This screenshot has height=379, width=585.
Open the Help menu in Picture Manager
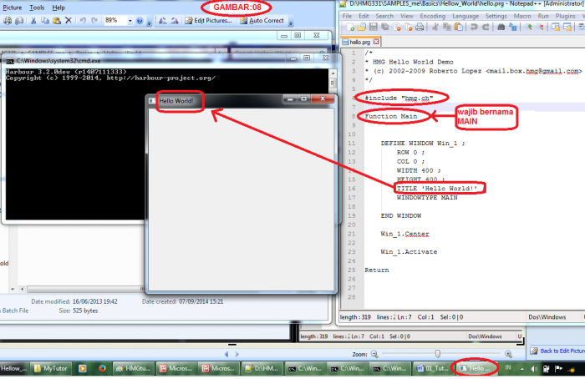coord(58,7)
